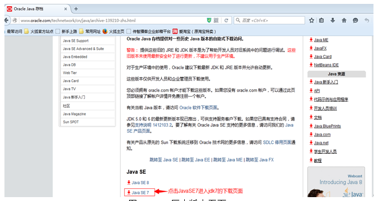Jump to Java FX section link
The width and height of the screenshot is (374, 201).
pyautogui.click(x=260, y=160)
